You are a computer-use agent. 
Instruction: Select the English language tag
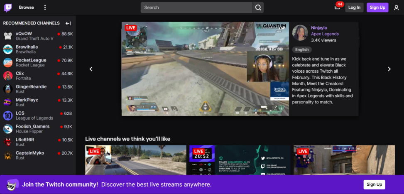(x=302, y=50)
